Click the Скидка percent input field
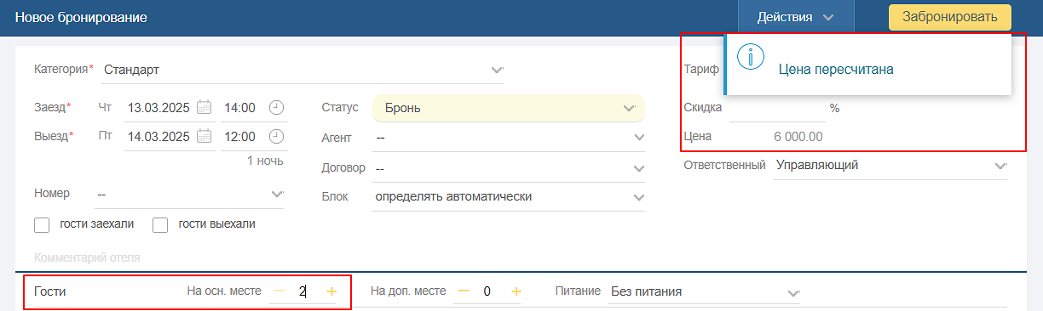1043x311 pixels. click(777, 108)
